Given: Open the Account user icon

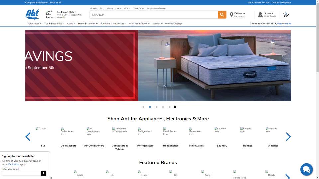Looking at the screenshot, I should [260, 15].
